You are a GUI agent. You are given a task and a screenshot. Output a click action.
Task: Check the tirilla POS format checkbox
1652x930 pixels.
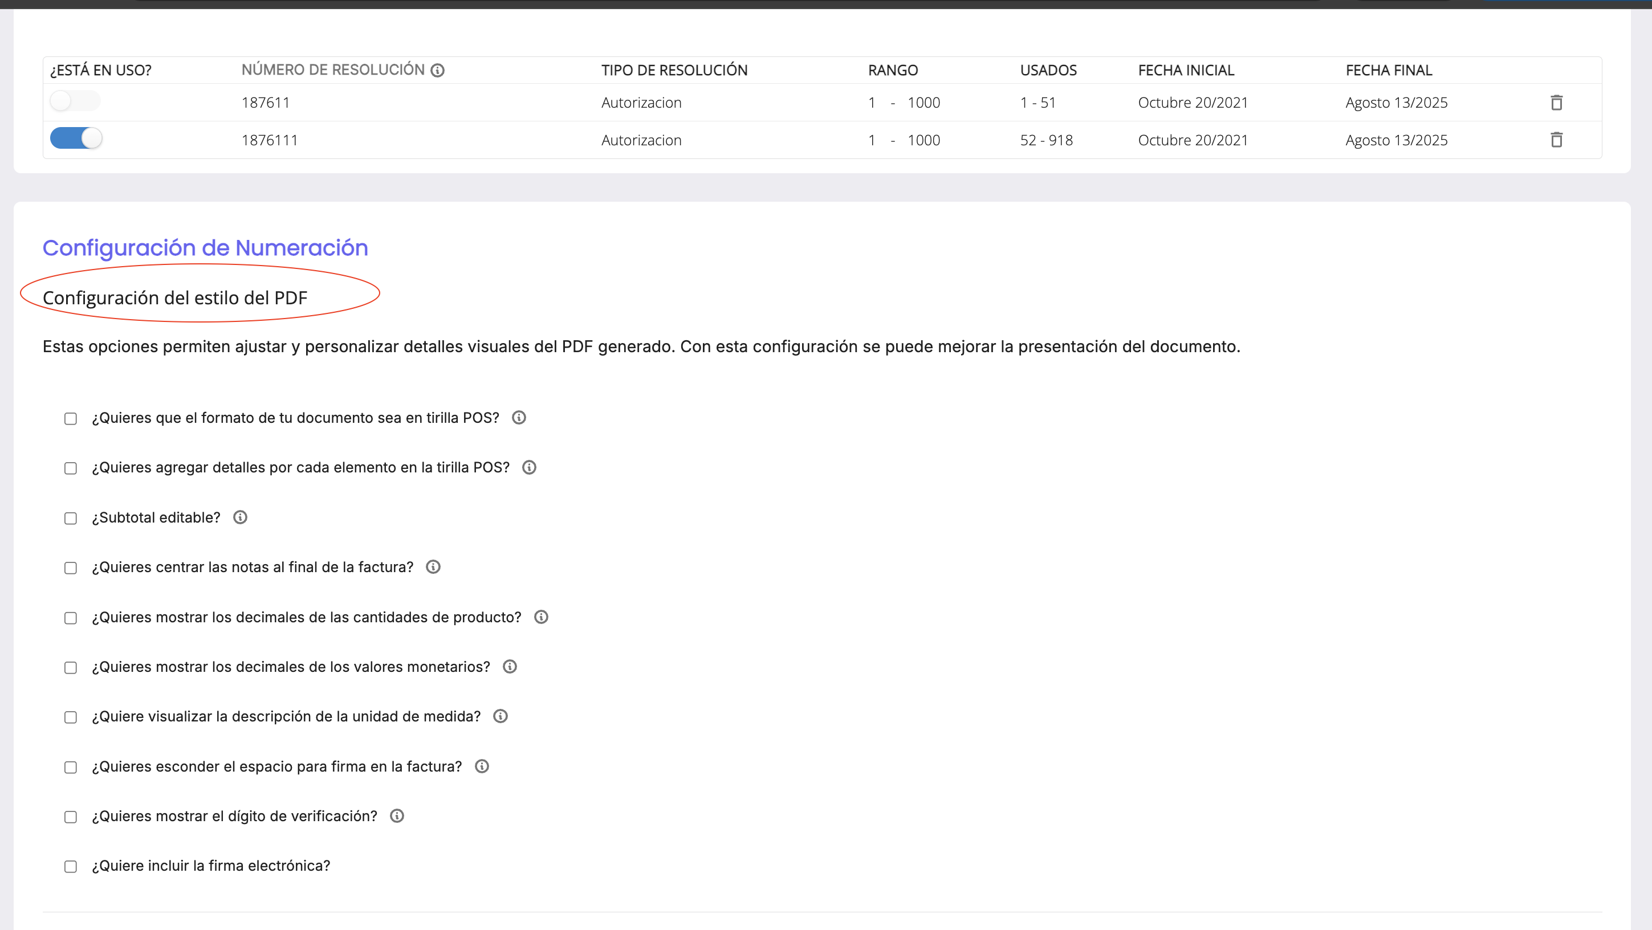(71, 418)
